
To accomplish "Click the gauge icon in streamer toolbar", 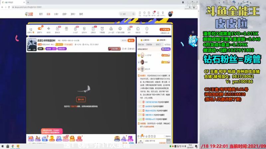I will [138, 29].
